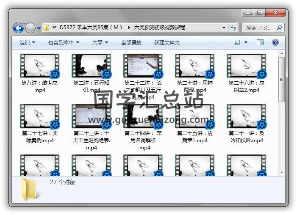This screenshot has height=215, width=297.
Task: Click the 新建文件夹 button
Action: click(167, 43)
